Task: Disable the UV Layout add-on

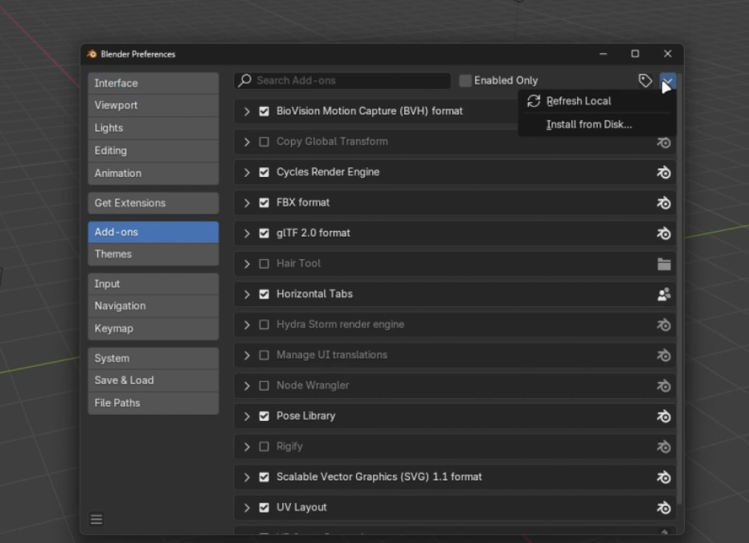Action: [264, 508]
